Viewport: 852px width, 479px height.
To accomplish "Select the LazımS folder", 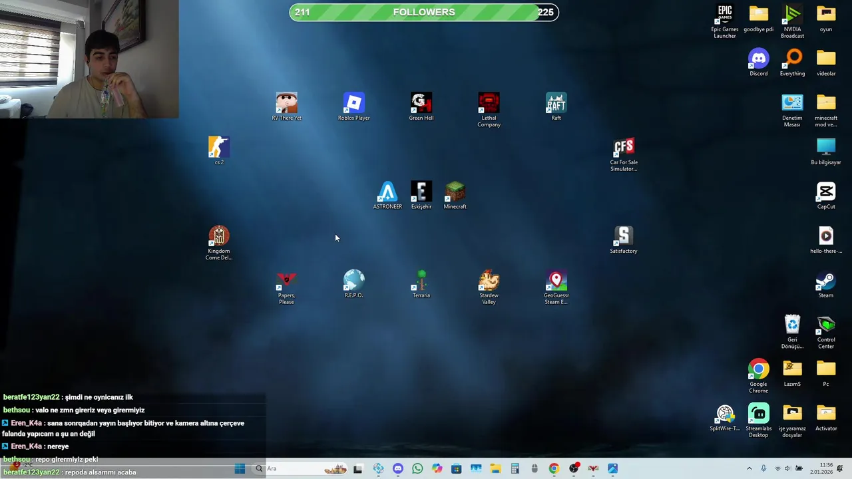I will 792,373.
